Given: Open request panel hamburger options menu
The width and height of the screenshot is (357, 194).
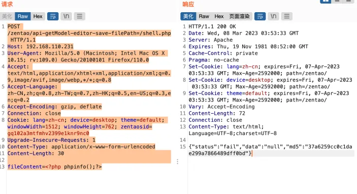Looking at the screenshot, I should coord(79,16).
